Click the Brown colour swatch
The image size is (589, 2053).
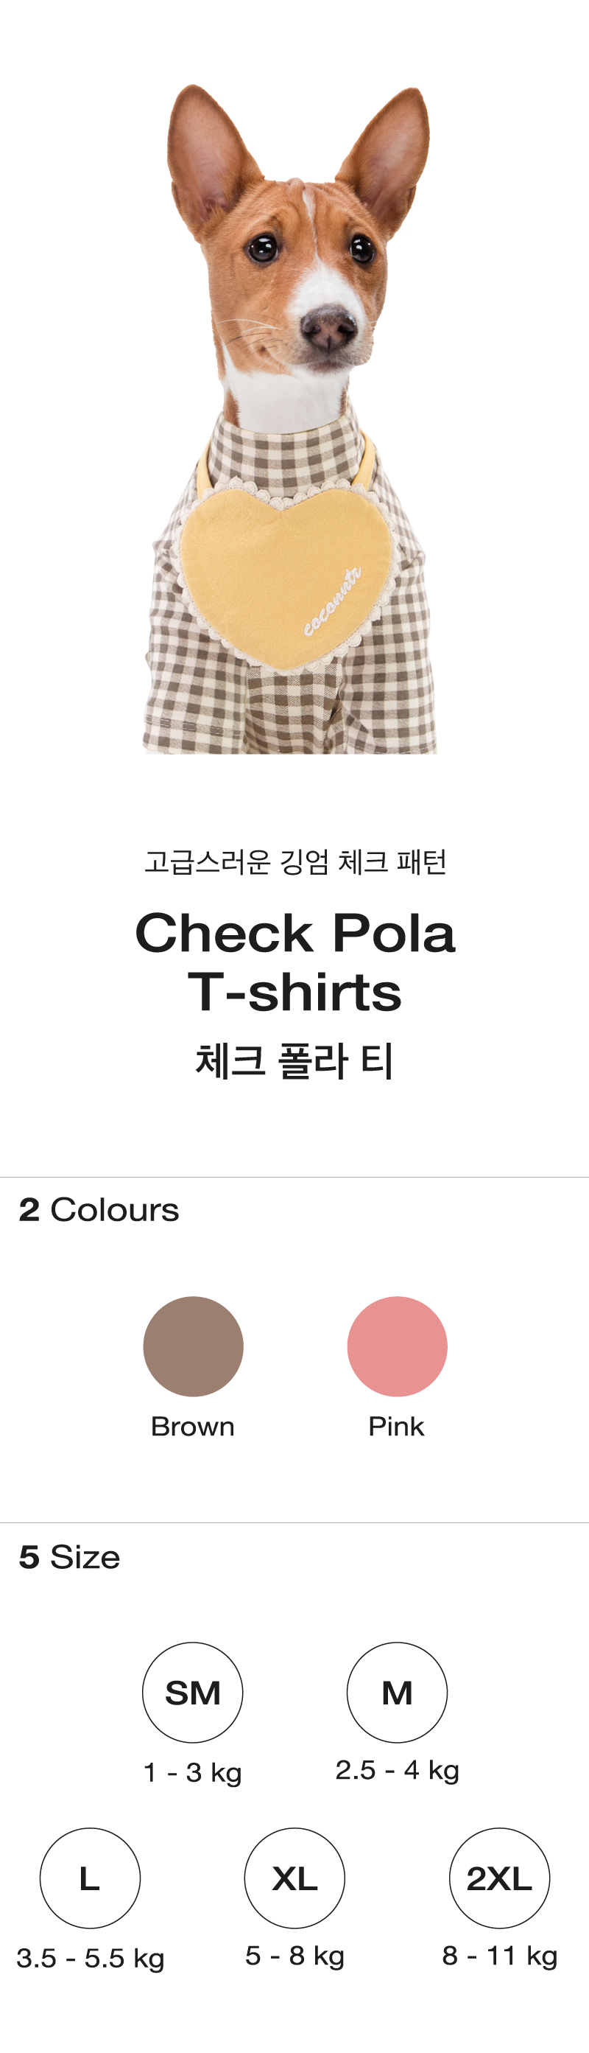coord(193,1346)
